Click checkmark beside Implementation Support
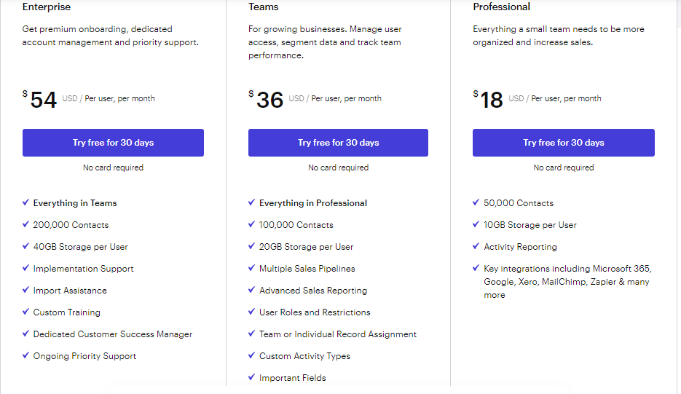The width and height of the screenshot is (681, 394). [x=25, y=268]
